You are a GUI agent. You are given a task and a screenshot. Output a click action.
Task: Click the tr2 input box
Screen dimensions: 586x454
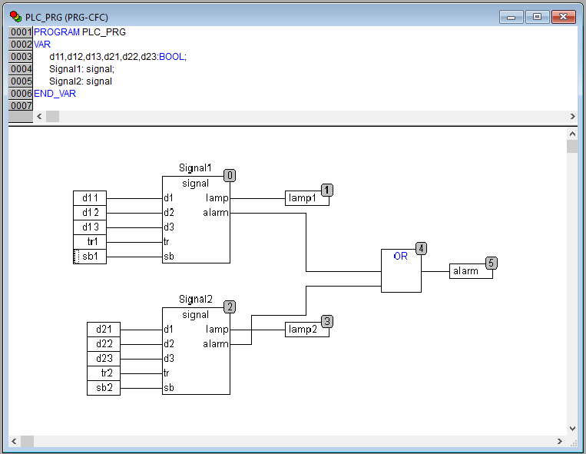[x=104, y=373]
